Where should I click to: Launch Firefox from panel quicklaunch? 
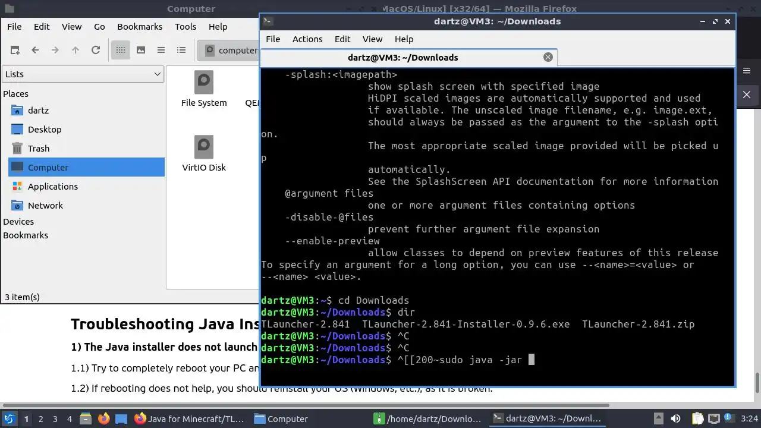point(103,418)
